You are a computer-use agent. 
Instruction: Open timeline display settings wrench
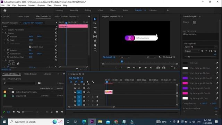click(x=93, y=82)
